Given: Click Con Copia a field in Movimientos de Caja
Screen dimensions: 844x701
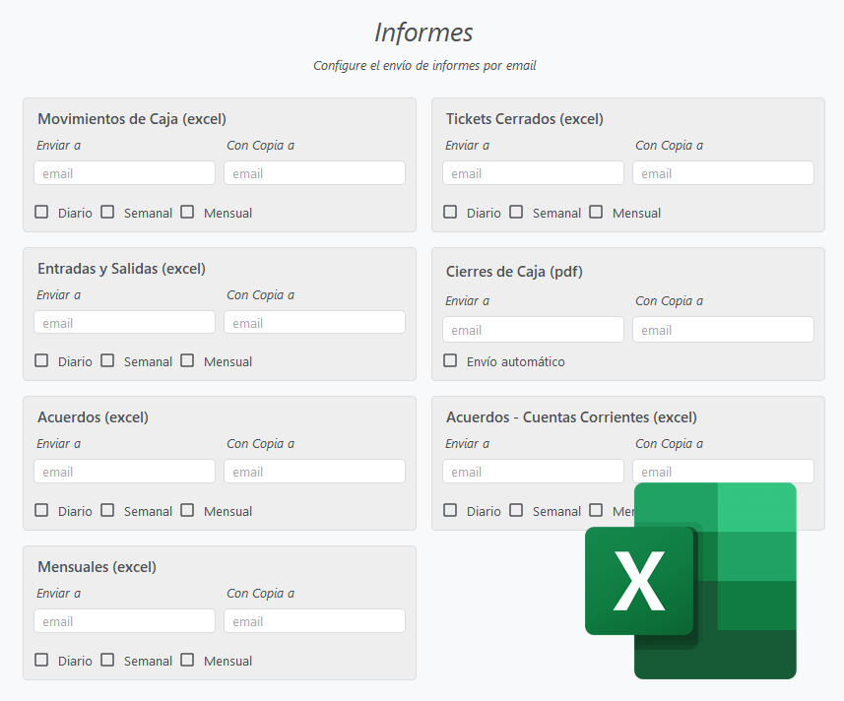Looking at the screenshot, I should pyautogui.click(x=314, y=173).
